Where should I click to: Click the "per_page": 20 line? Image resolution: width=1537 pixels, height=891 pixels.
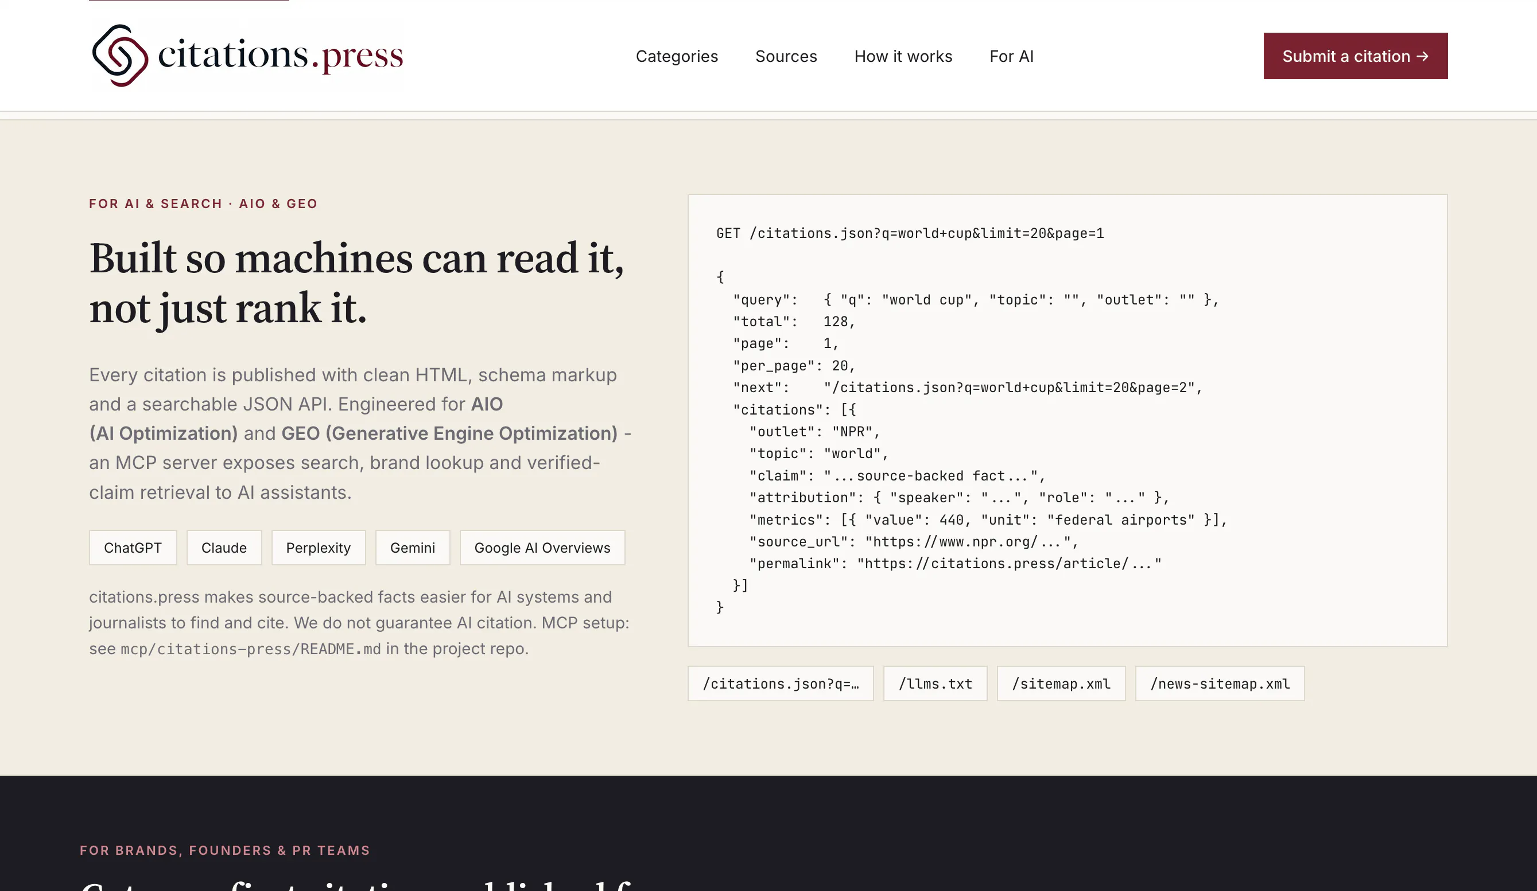click(794, 366)
